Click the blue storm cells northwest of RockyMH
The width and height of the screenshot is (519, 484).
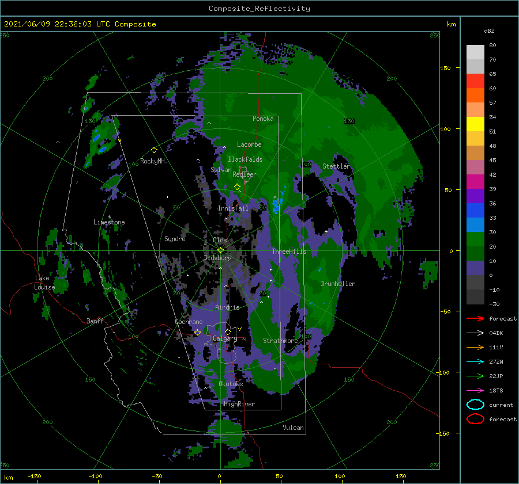click(x=99, y=142)
